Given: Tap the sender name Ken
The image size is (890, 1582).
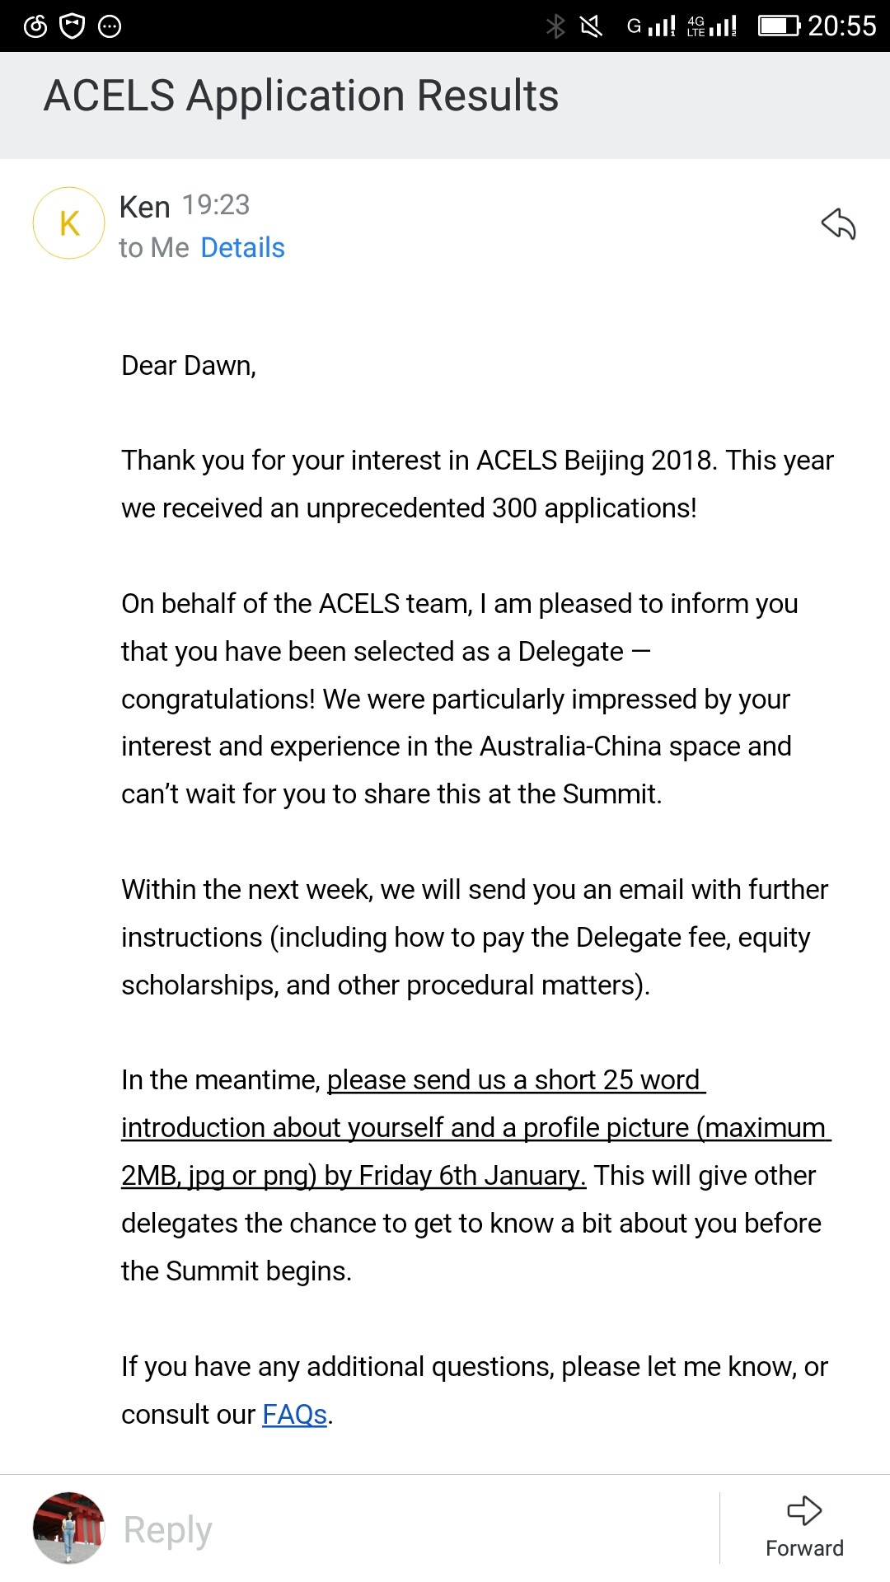Looking at the screenshot, I should 144,207.
